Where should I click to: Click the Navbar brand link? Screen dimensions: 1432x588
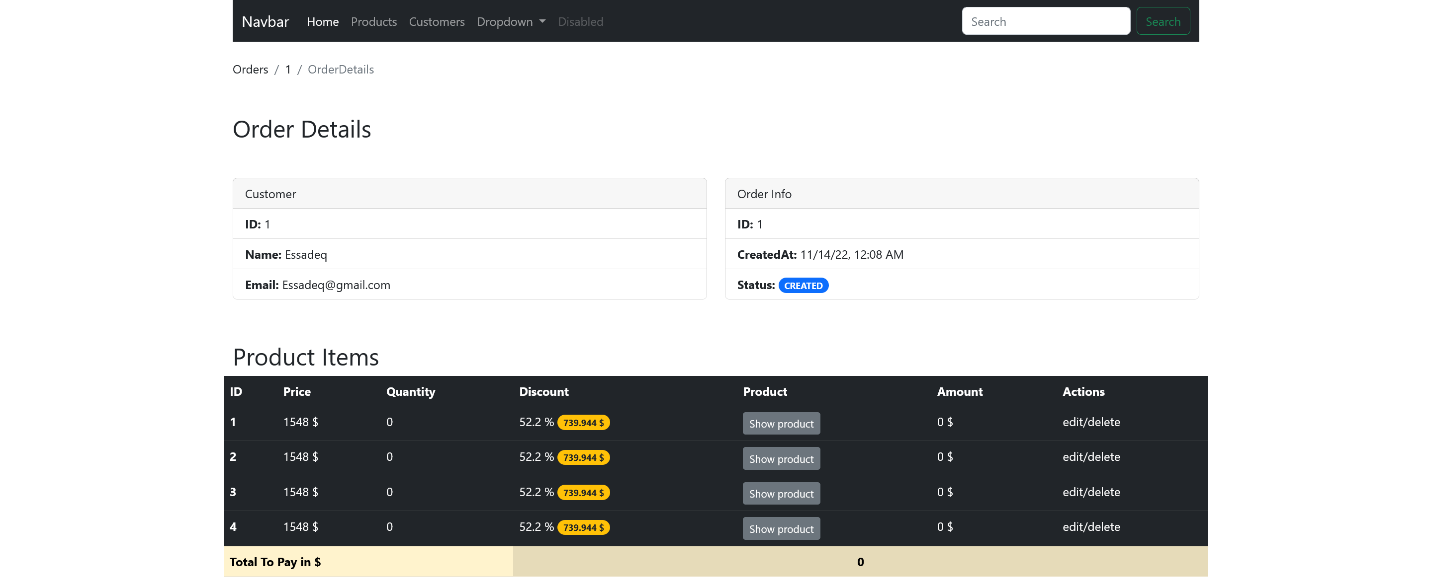pos(265,22)
